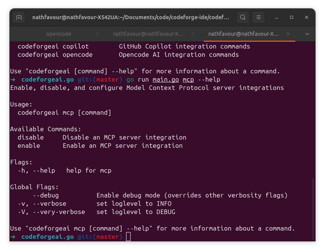Screen dimensions: 325x252
Task: Close the active third terminal tab
Action: pos(288,34)
